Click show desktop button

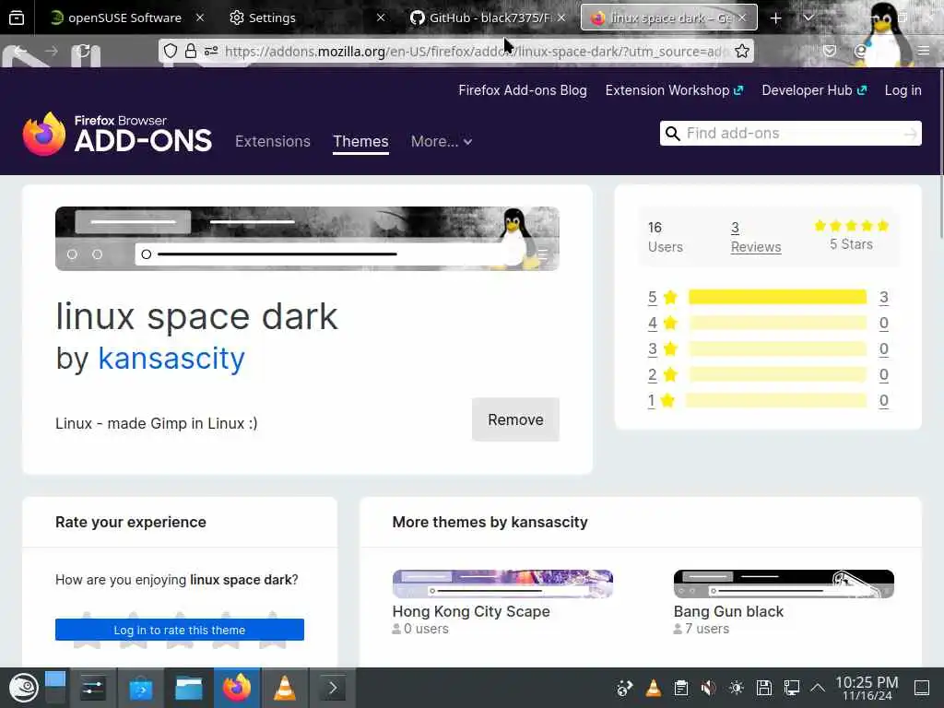[922, 688]
